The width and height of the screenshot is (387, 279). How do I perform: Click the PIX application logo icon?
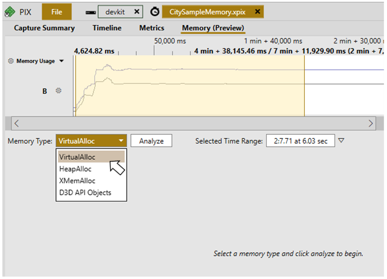[x=10, y=12]
